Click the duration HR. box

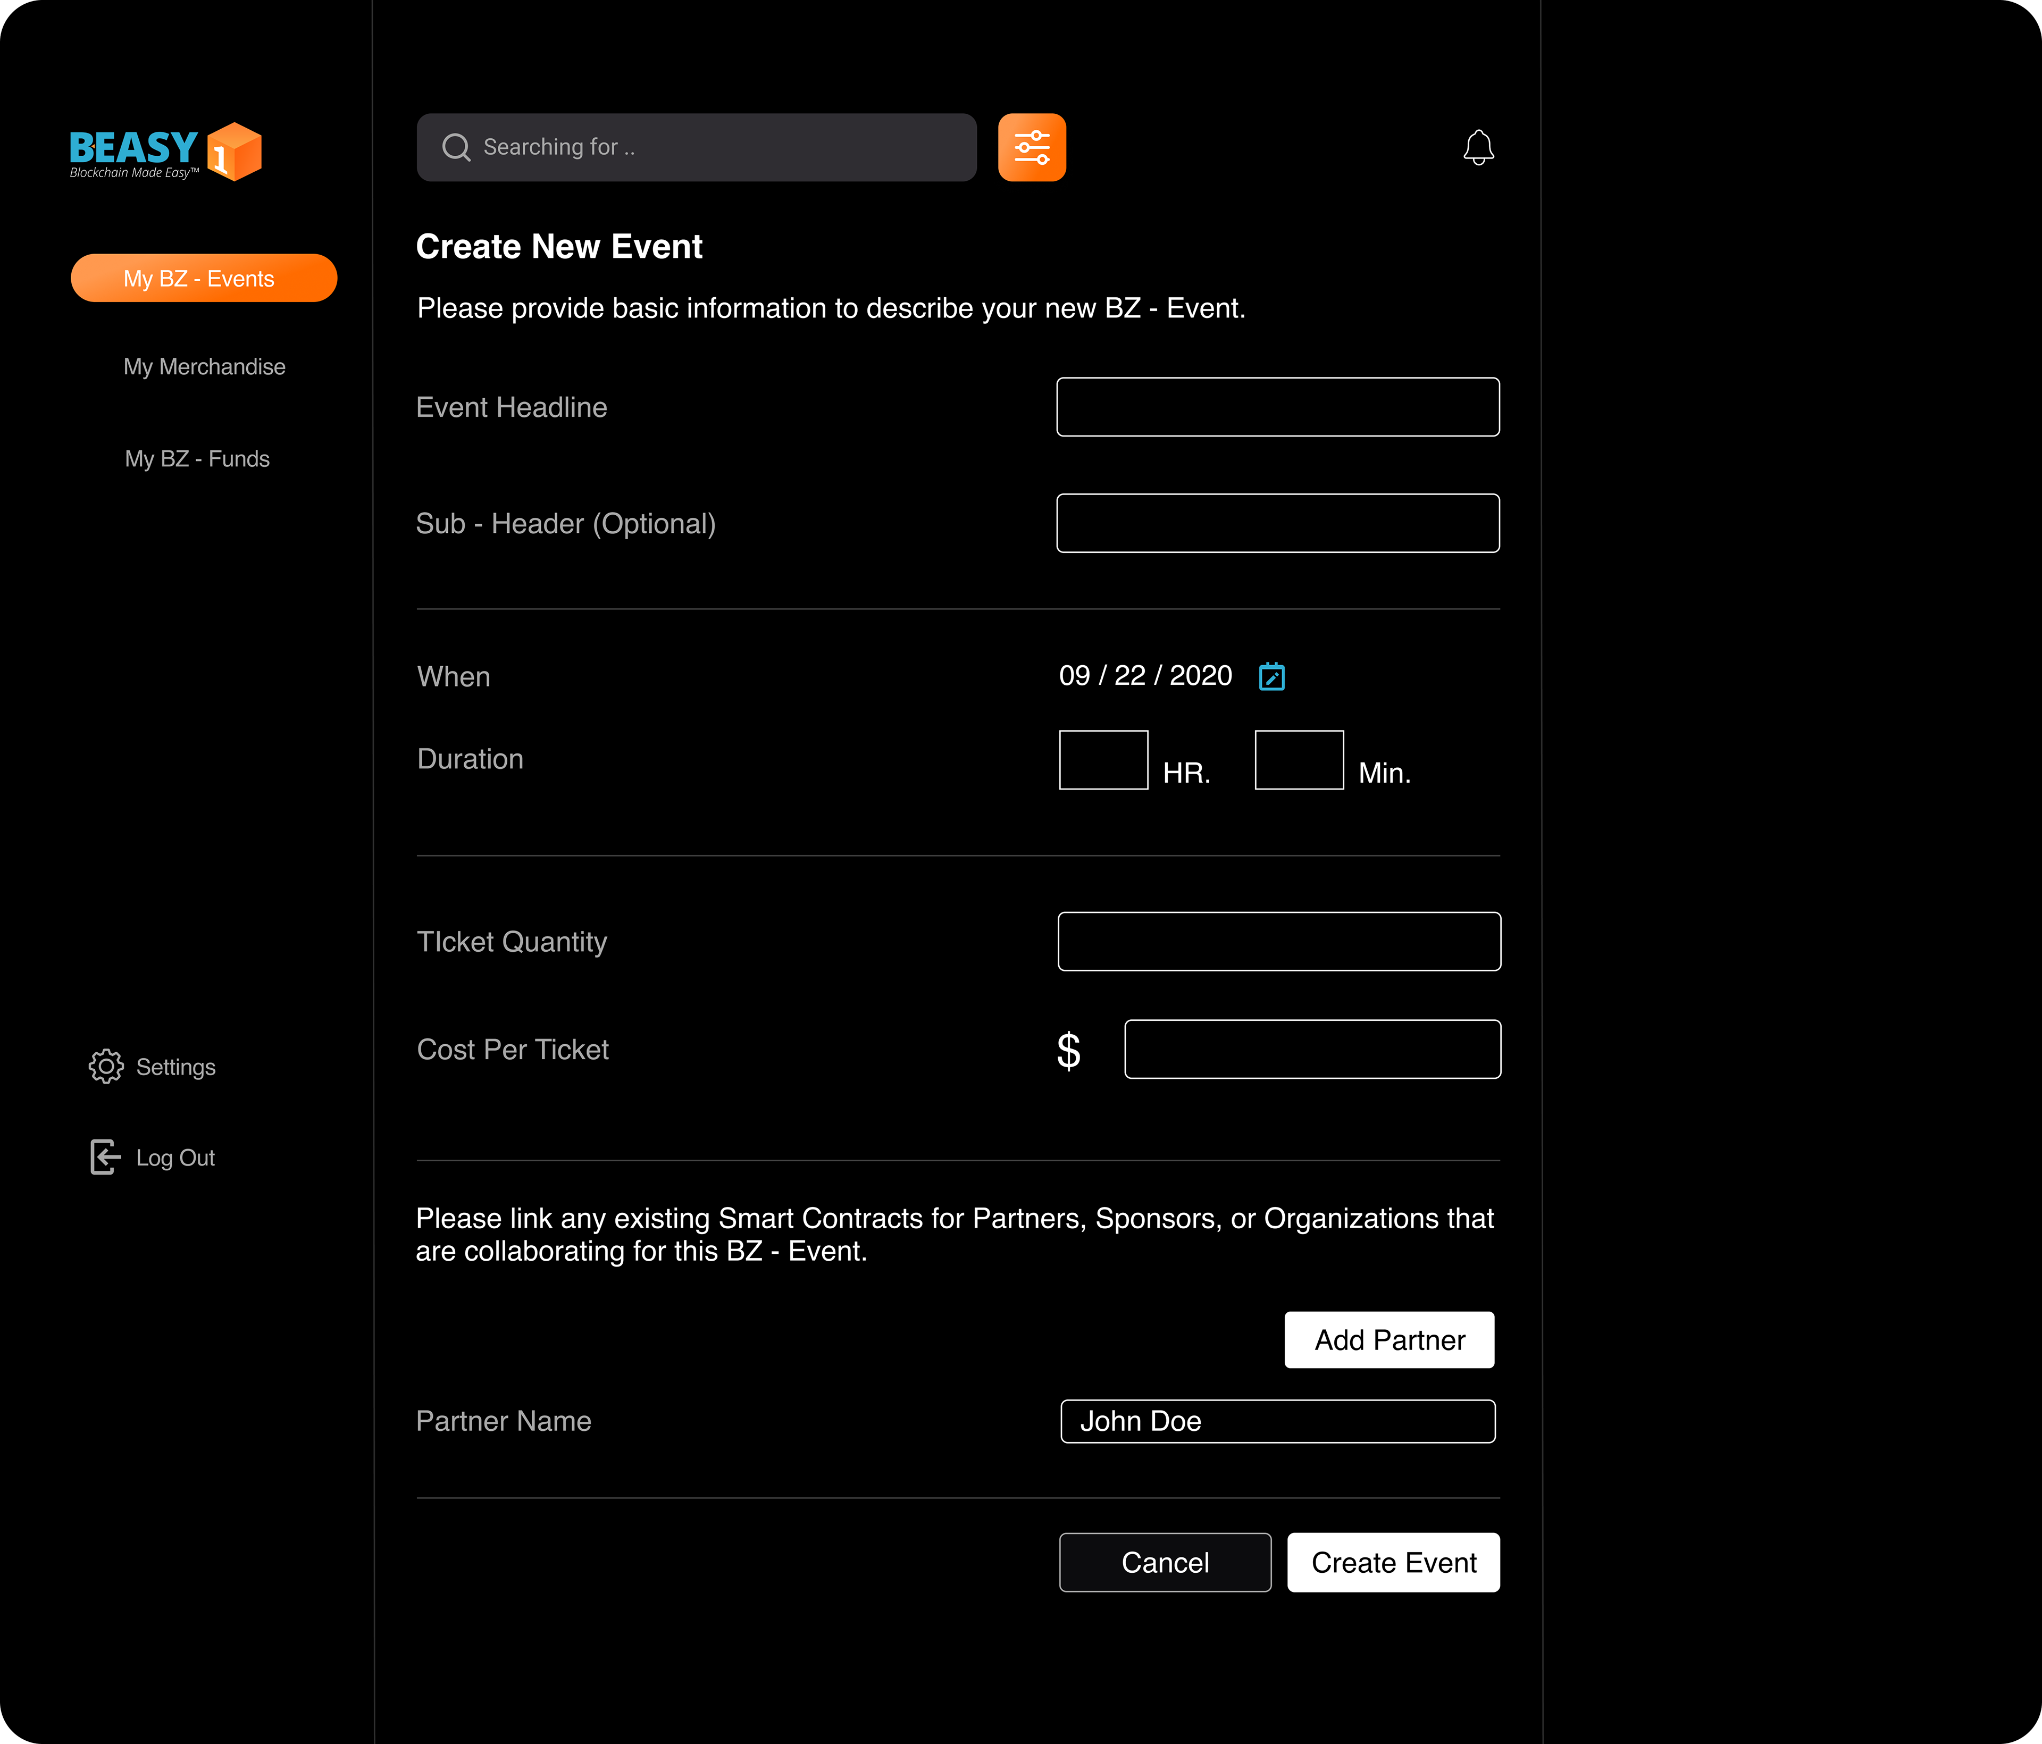pos(1104,760)
